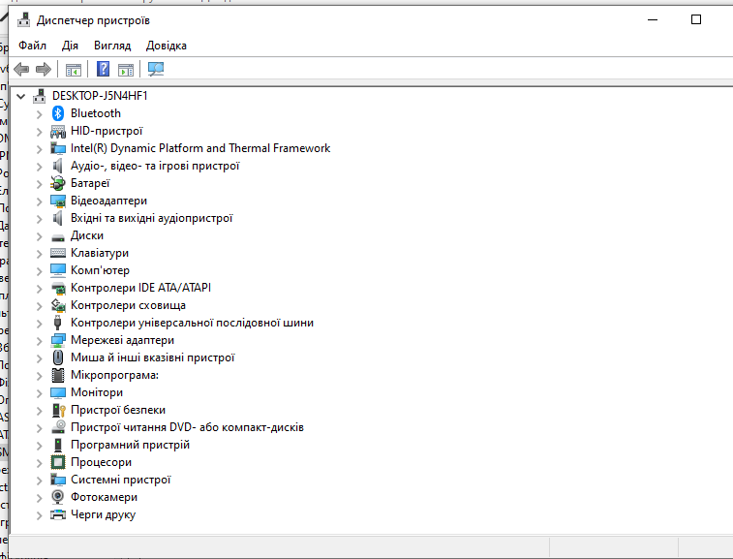Expand the Bluetooth category

coord(40,114)
